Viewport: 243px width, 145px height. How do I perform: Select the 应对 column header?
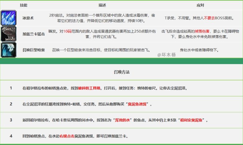200,5
